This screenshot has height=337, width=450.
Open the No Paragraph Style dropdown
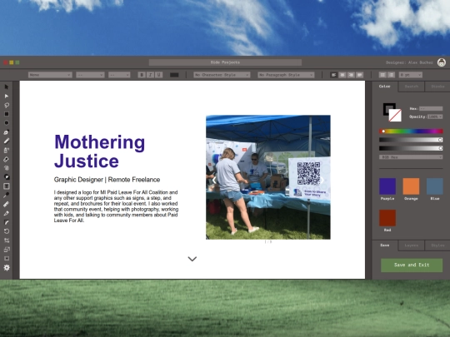tap(286, 75)
